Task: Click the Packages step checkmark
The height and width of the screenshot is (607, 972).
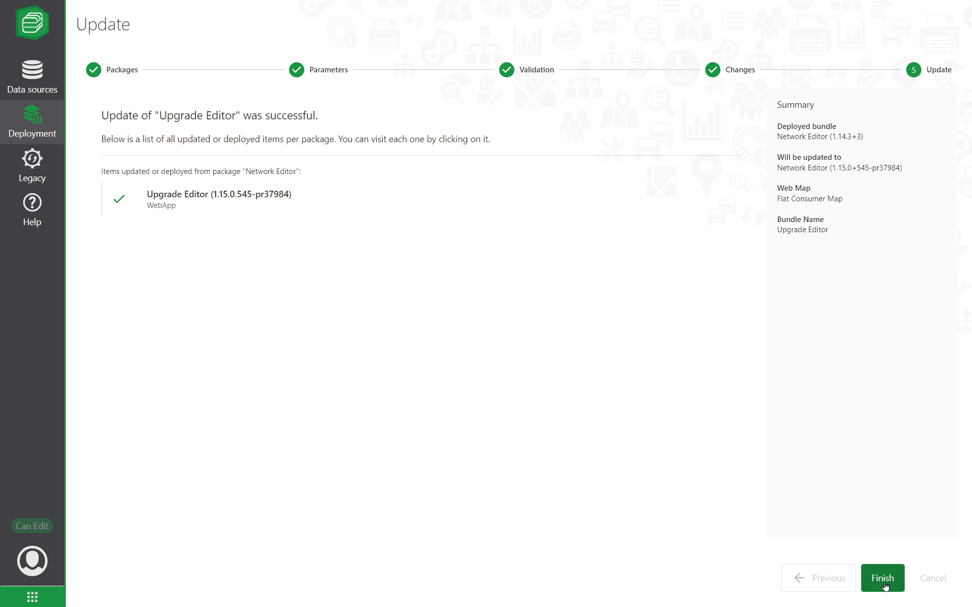Action: pyautogui.click(x=94, y=70)
